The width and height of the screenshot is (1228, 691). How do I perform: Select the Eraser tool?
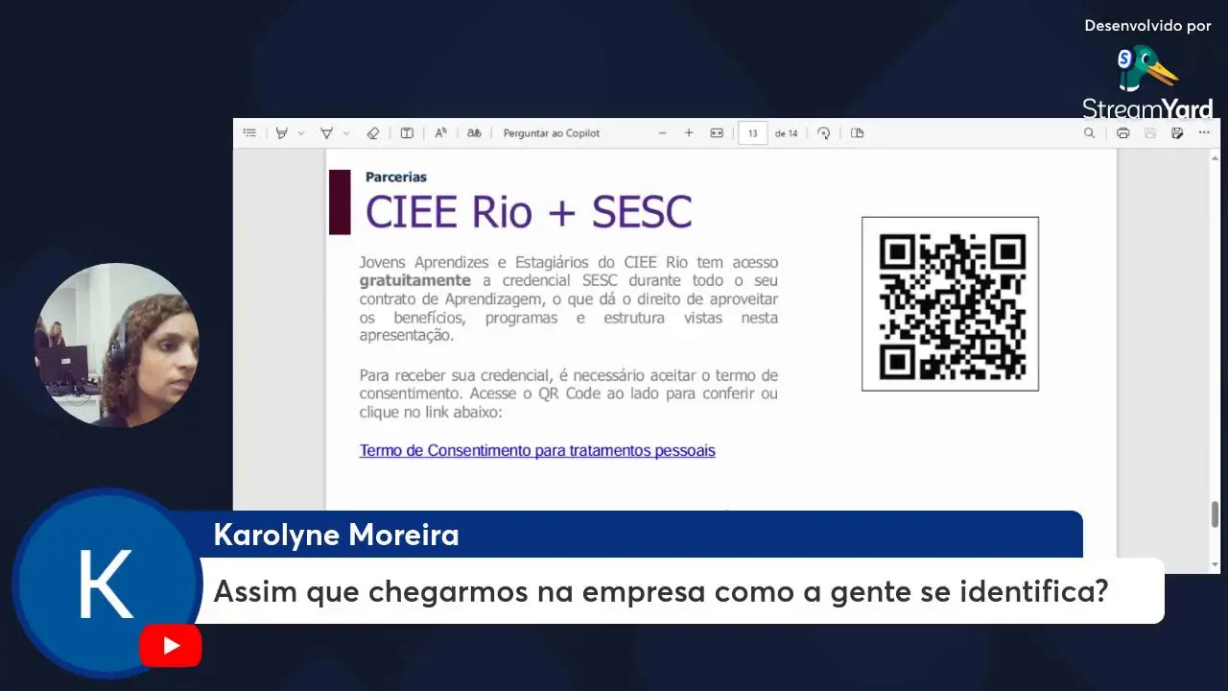point(373,133)
